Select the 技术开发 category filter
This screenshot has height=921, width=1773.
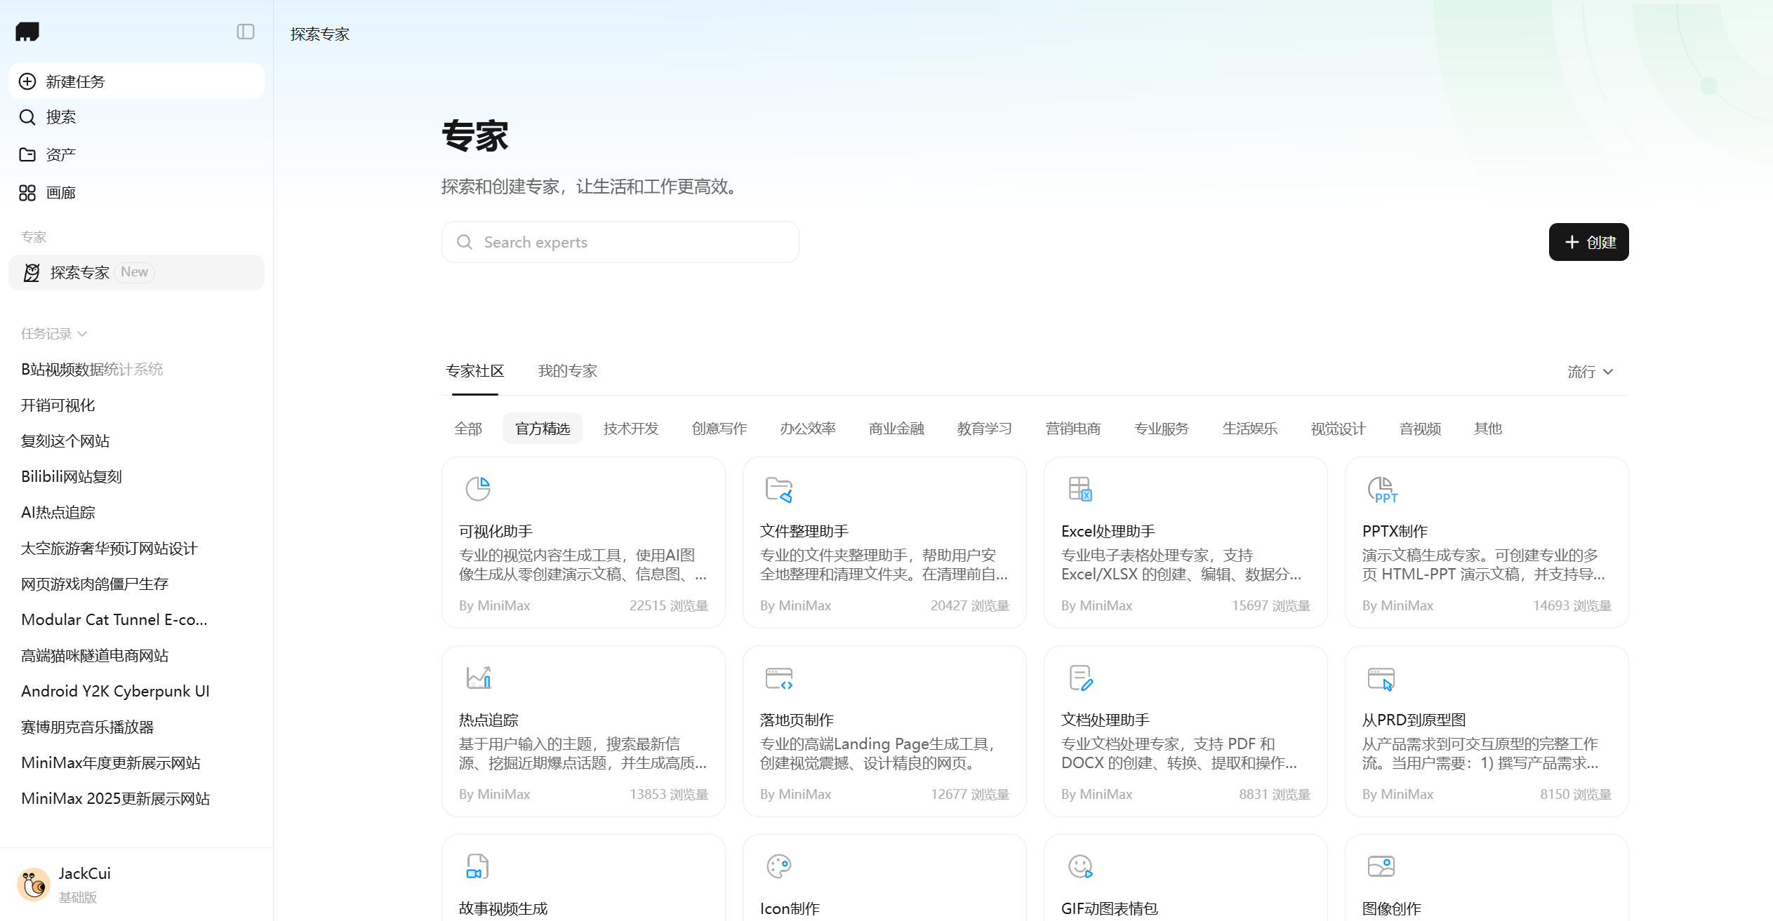[630, 429]
